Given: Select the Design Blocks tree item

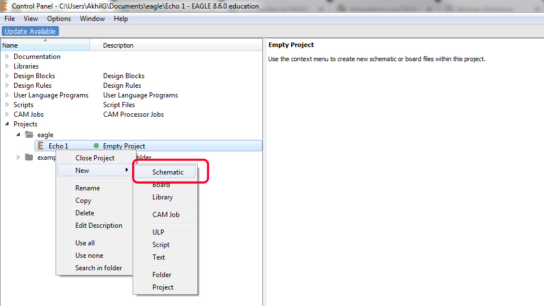Looking at the screenshot, I should [34, 75].
